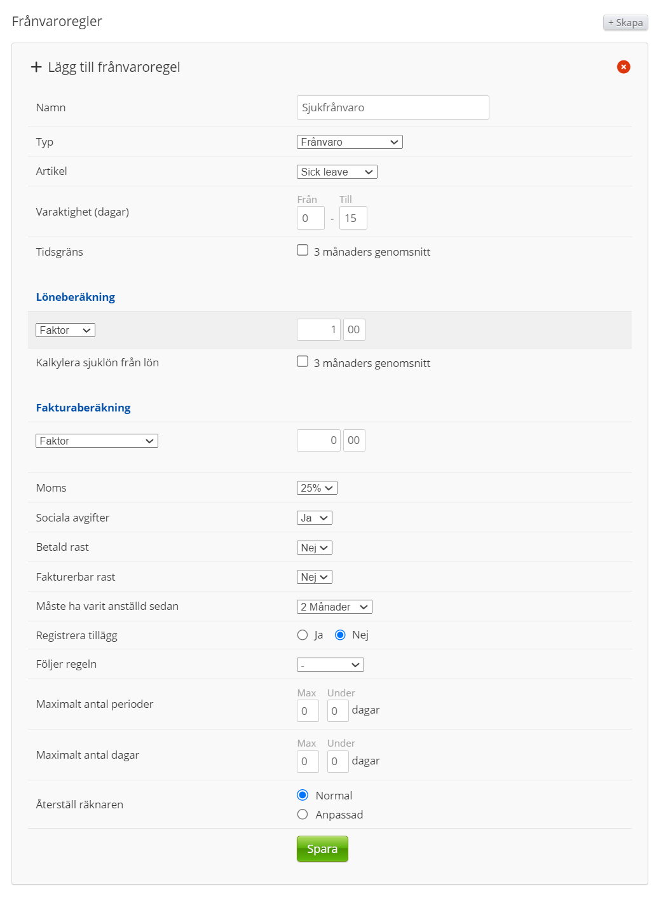Check Kalkylera sjuklön 3 månaders genomsnitt
This screenshot has width=661, height=898.
pyautogui.click(x=303, y=362)
